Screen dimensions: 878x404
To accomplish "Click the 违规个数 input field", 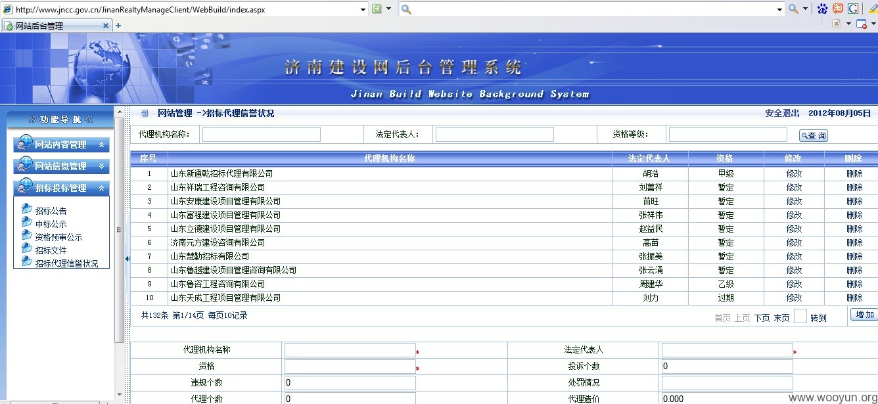I will tap(350, 383).
